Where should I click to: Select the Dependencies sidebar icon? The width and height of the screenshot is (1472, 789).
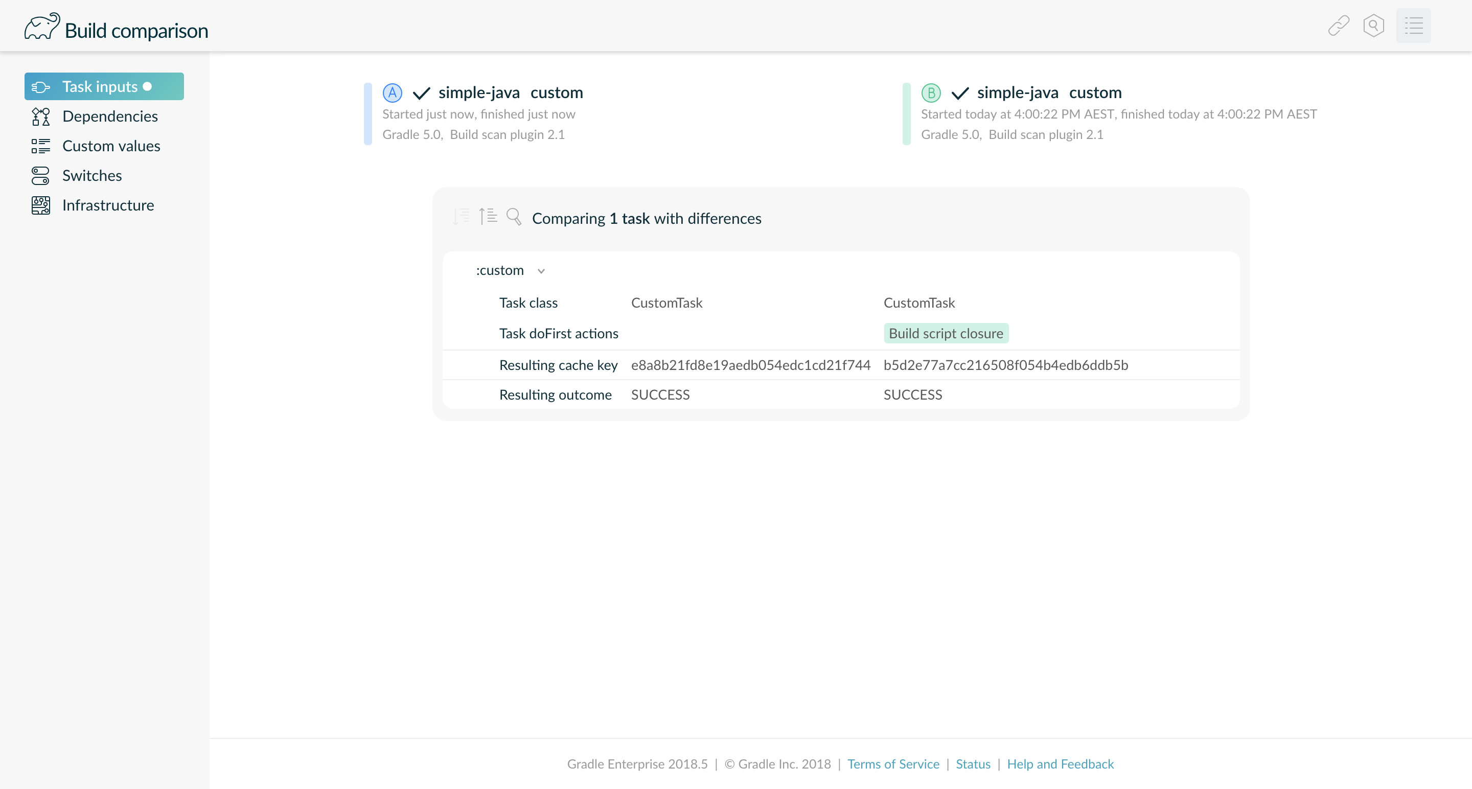coord(40,116)
